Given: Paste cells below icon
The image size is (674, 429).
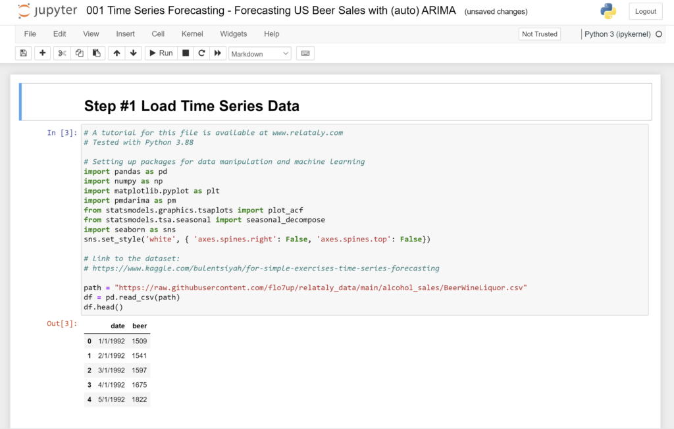Looking at the screenshot, I should coord(96,53).
